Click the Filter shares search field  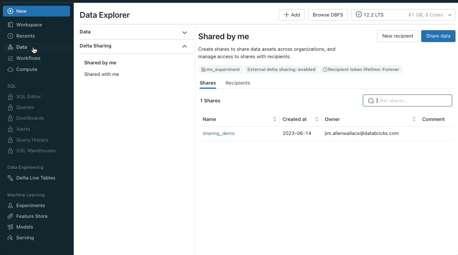[x=410, y=100]
